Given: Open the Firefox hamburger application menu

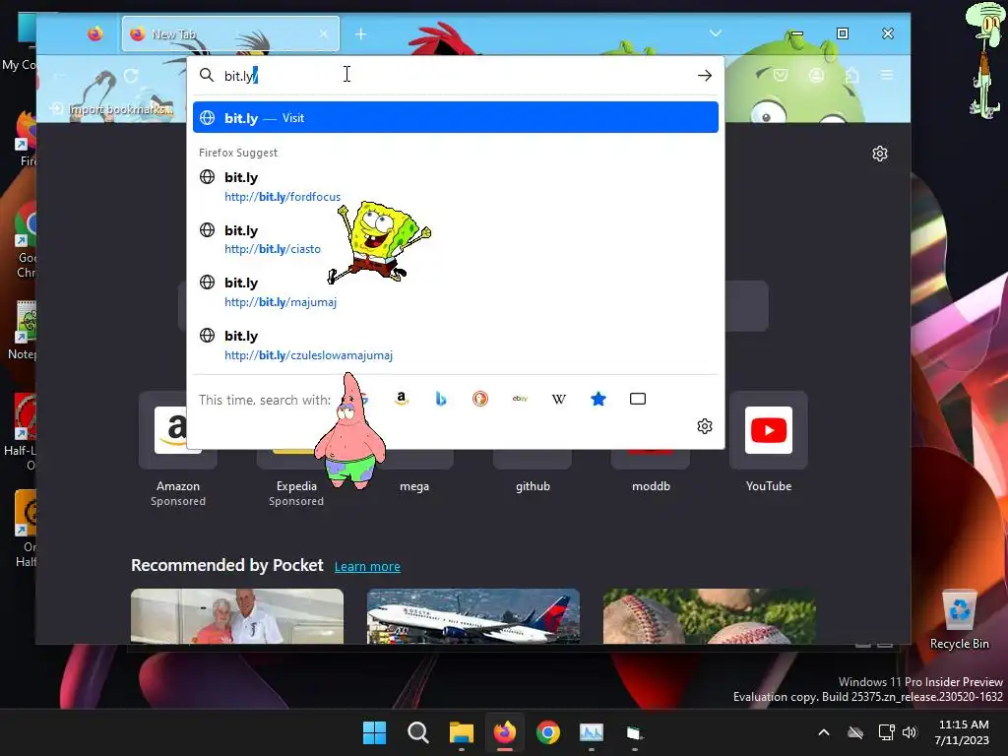Looking at the screenshot, I should coord(887,76).
